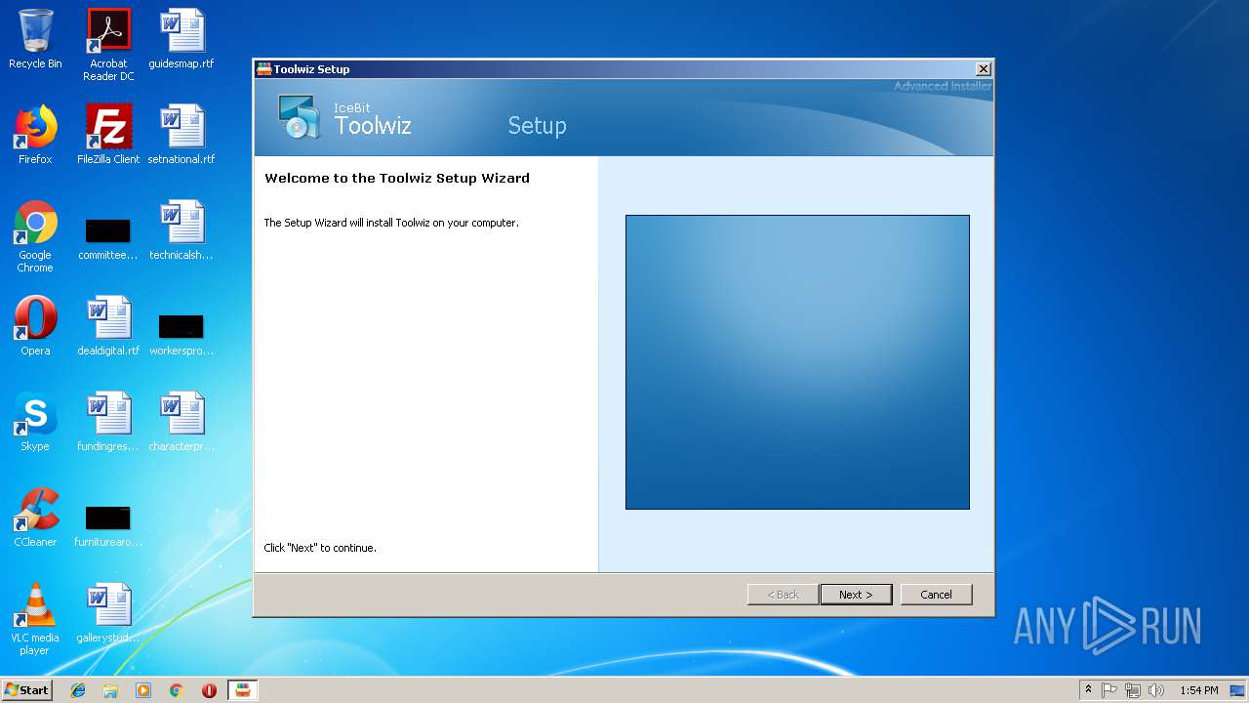The image size is (1249, 703).
Task: Select the Acrobat Reader DC shortcut
Action: (x=108, y=45)
